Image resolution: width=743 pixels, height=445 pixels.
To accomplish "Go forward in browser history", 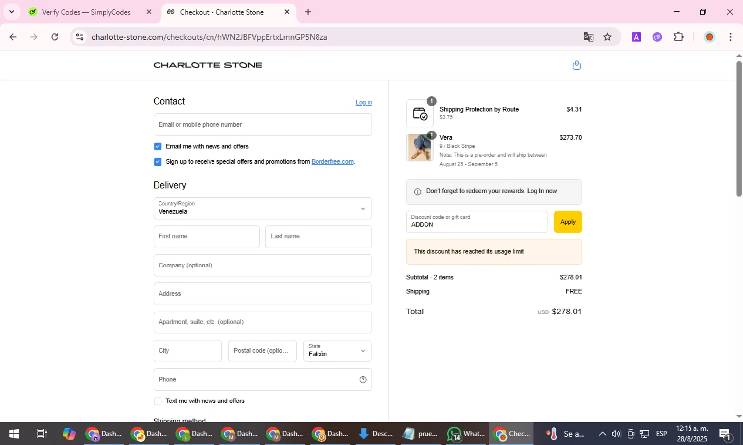I will click(34, 37).
